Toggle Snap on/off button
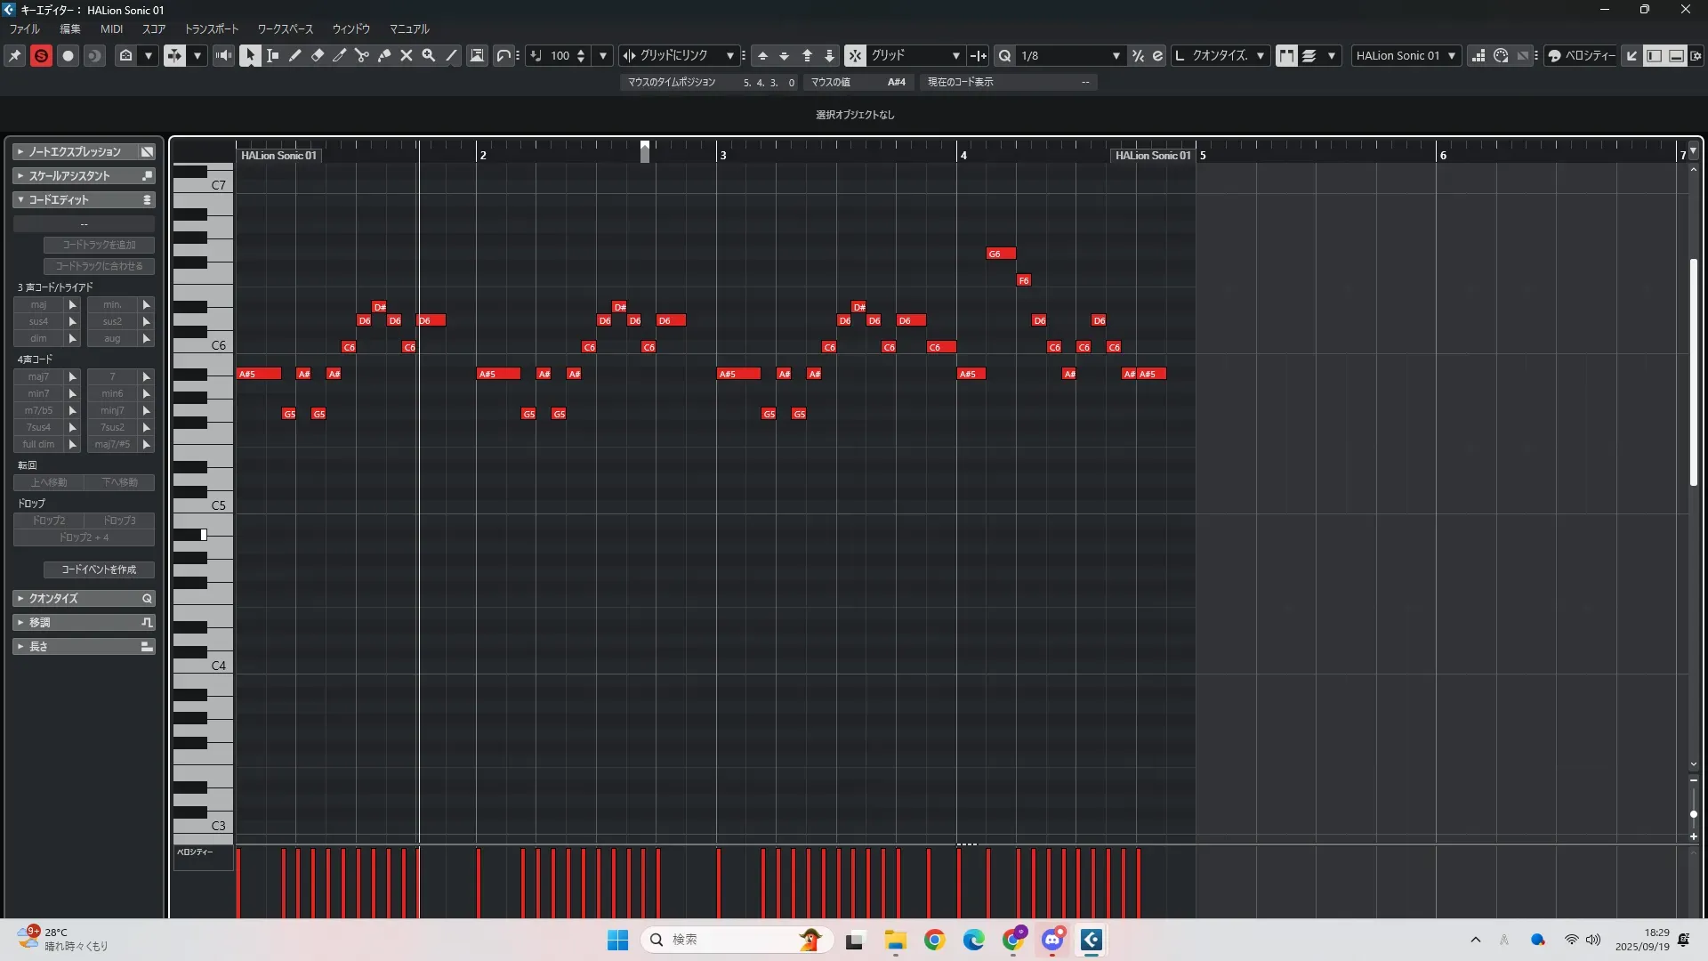1708x961 pixels. coord(854,55)
